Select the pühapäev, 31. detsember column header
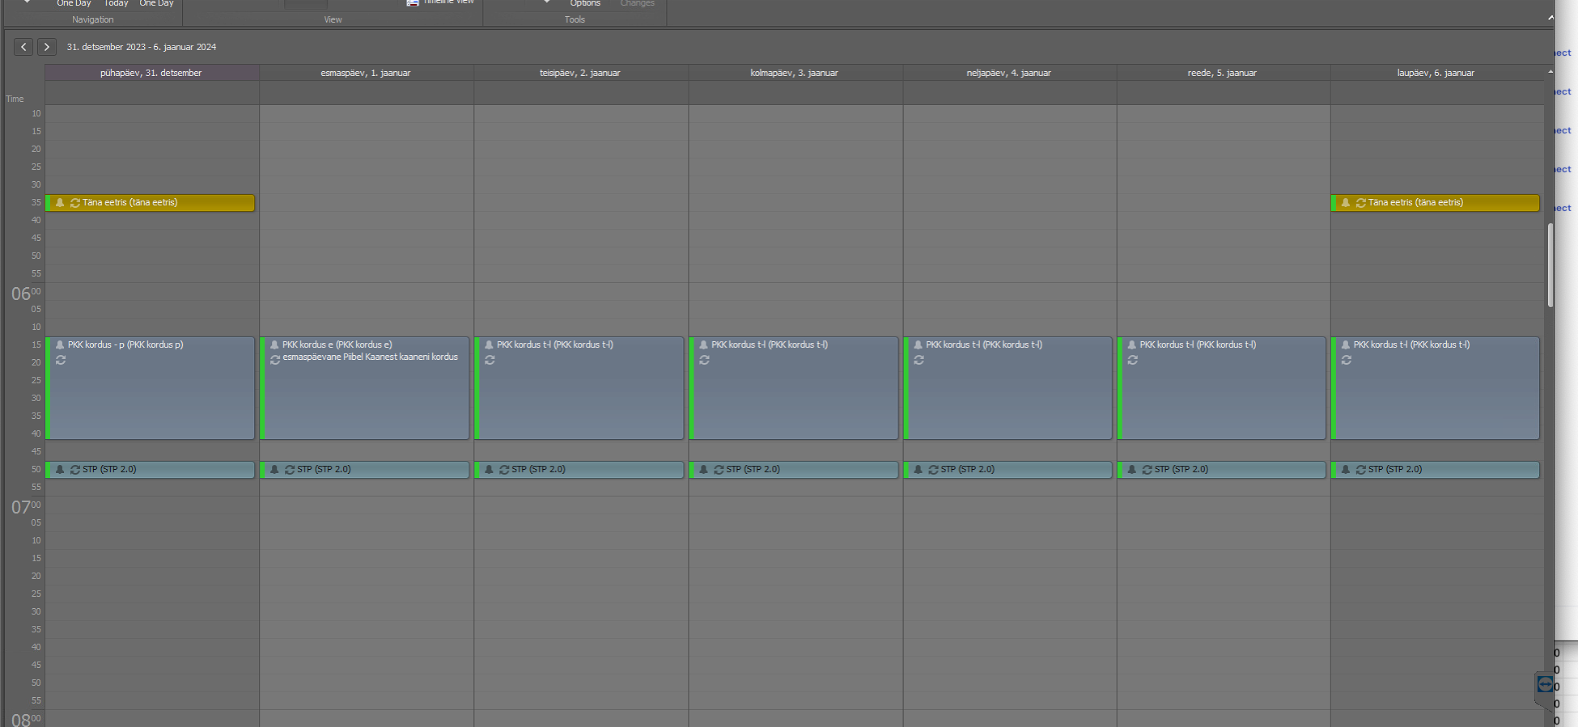 pos(151,73)
